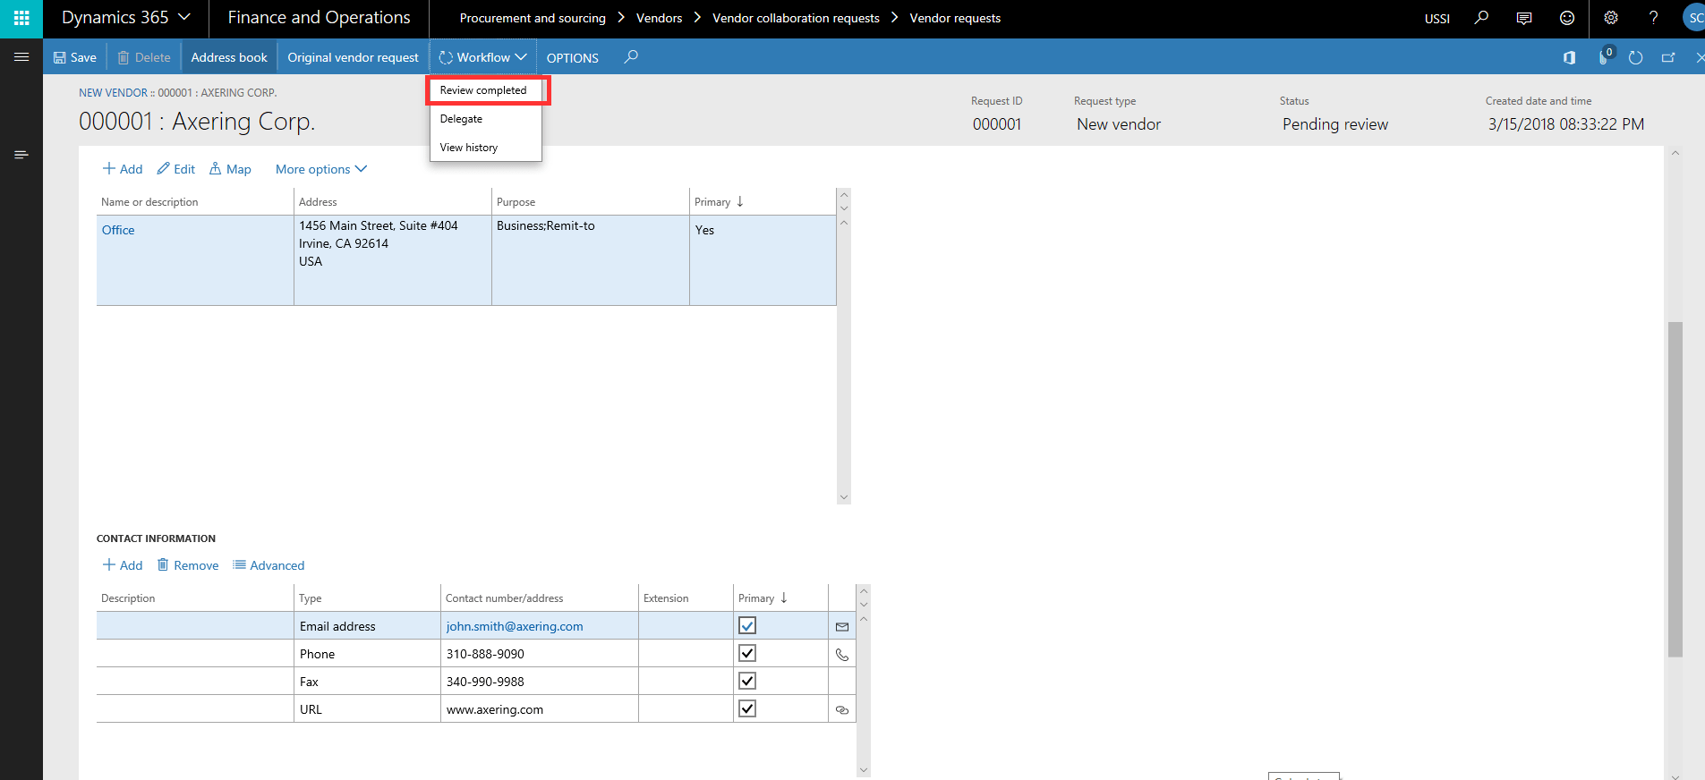Click the Original vendor request button
Image resolution: width=1705 pixels, height=780 pixels.
(x=353, y=57)
